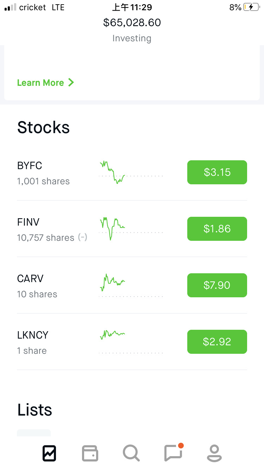This screenshot has height=471, width=264.
Task: Open the account profile icon
Action: point(214,453)
